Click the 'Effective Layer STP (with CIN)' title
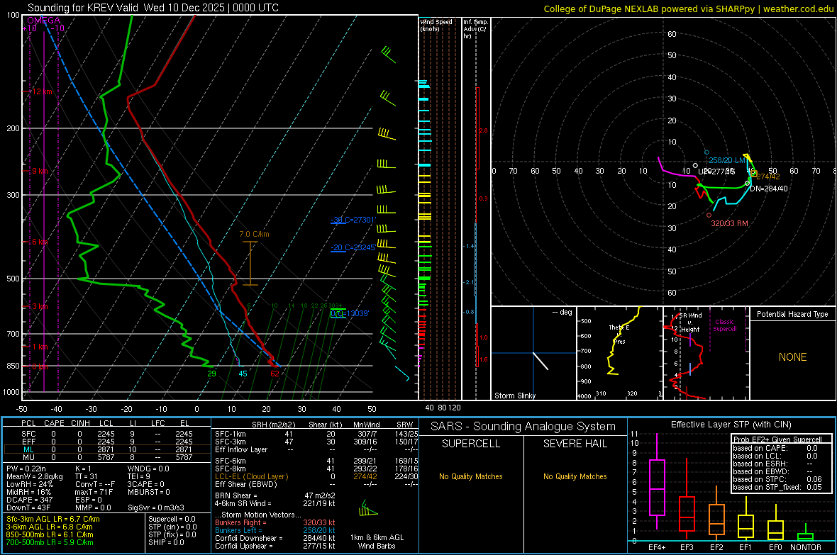Screen dimensions: 837x555 point(731,425)
